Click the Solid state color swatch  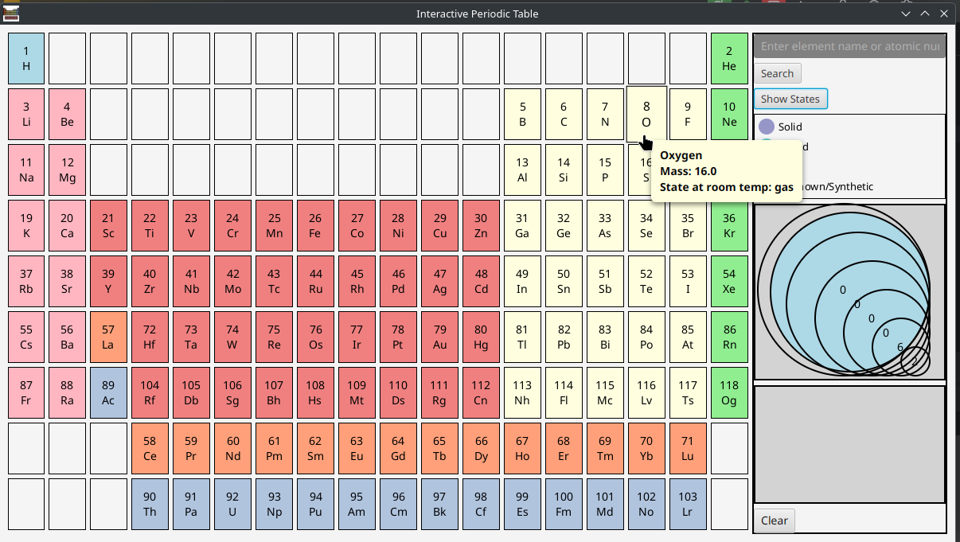tap(767, 127)
